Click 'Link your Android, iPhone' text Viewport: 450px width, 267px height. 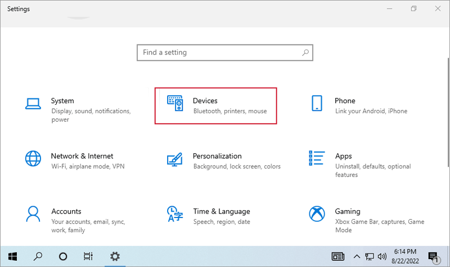pos(371,111)
